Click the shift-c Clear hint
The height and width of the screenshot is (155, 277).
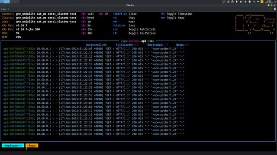coord(125,14)
